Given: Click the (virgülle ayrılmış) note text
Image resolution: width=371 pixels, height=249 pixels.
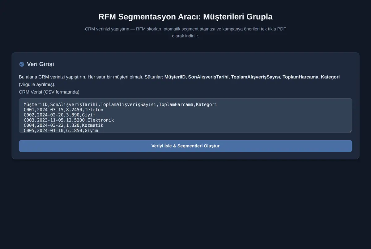Looking at the screenshot, I should click(x=37, y=84).
